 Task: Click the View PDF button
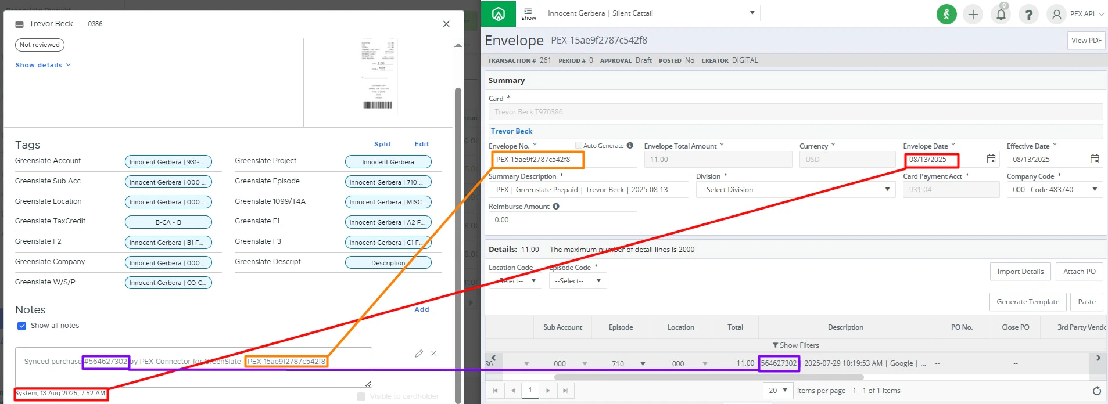(1087, 41)
